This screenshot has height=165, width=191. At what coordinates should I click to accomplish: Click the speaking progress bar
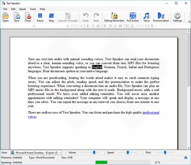(123, 162)
